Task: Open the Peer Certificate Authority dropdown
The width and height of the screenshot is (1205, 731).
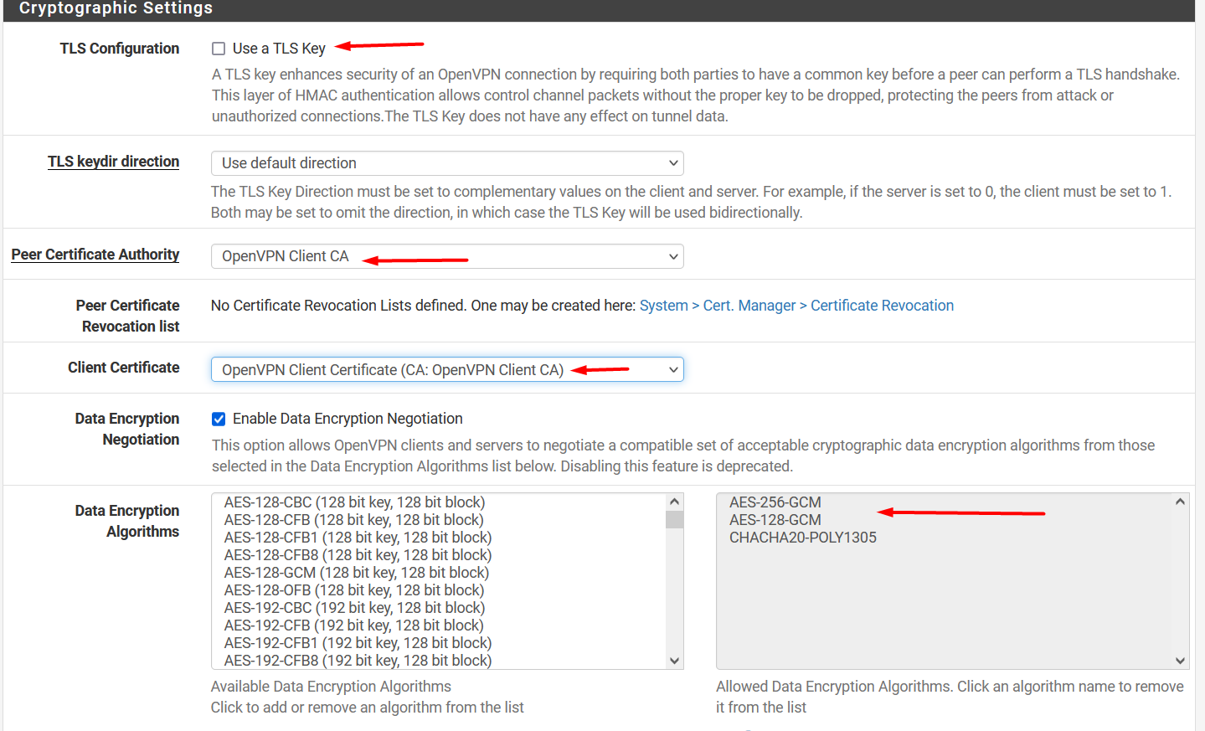Action: click(446, 256)
